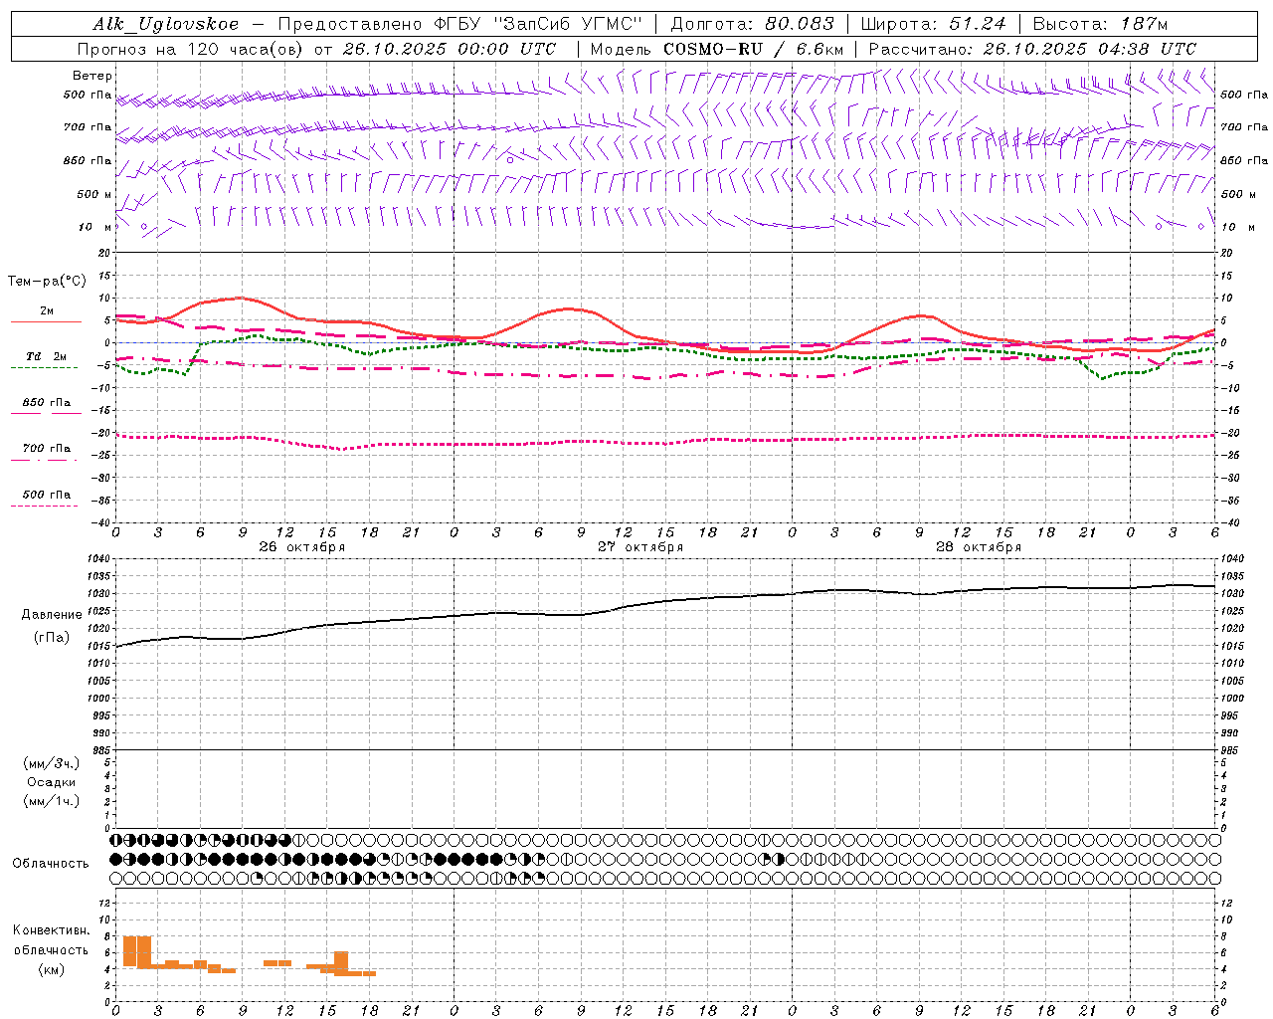Click the Ветер panel label
Screen dimensions: 1273x1019
tap(92, 76)
